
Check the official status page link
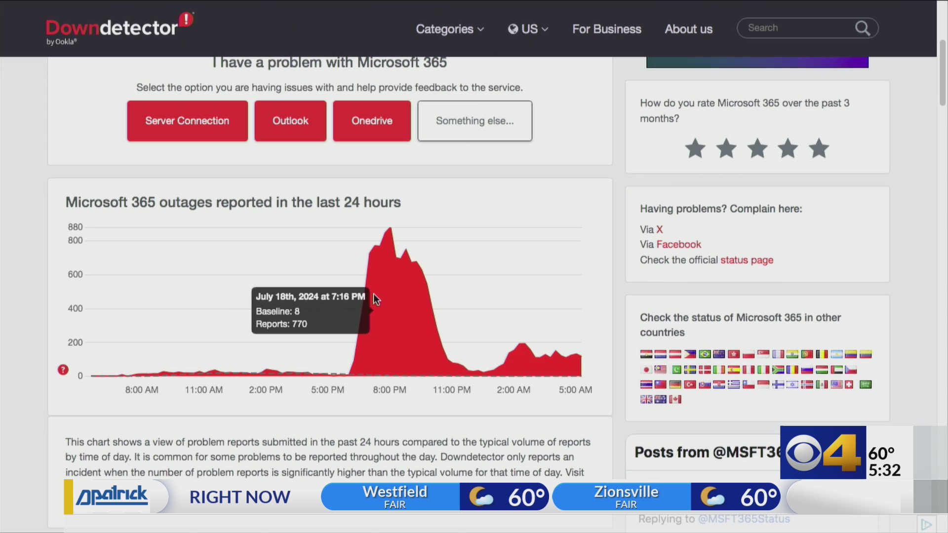(x=747, y=260)
